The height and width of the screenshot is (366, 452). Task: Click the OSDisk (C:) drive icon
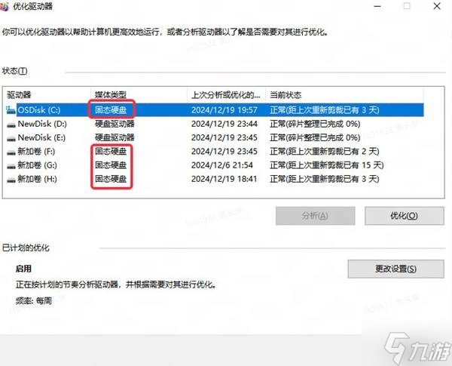(11, 110)
